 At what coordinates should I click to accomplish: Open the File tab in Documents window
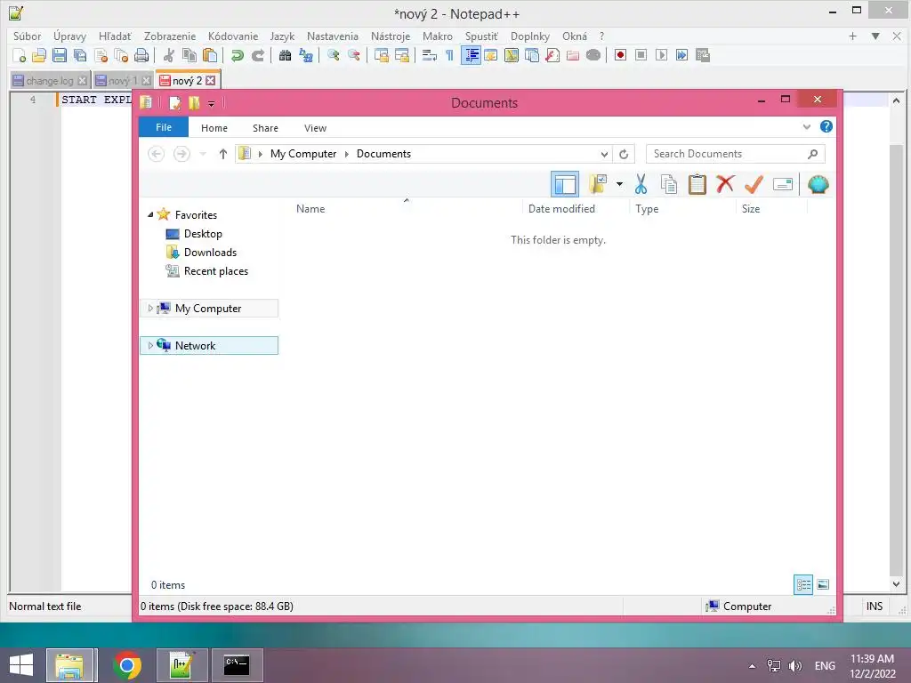tap(164, 127)
